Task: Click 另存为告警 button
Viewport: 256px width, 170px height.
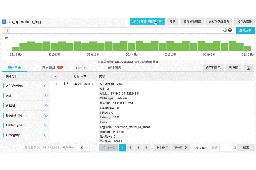Action: click(245, 21)
